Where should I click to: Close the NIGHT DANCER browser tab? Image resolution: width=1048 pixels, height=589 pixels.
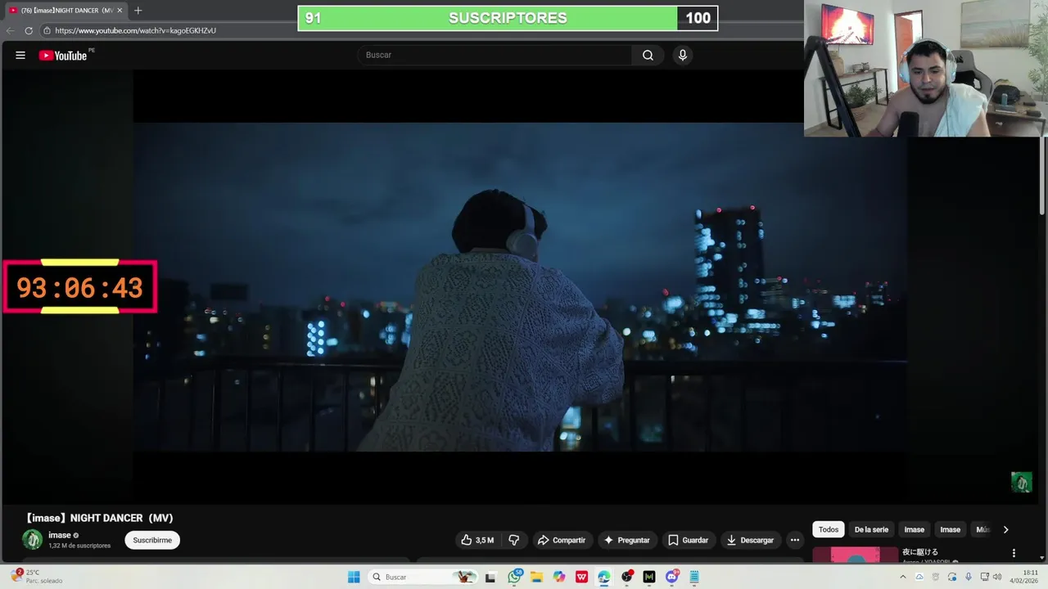120,11
